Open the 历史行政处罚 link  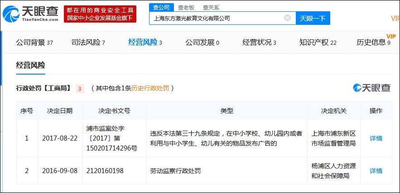[150, 88]
